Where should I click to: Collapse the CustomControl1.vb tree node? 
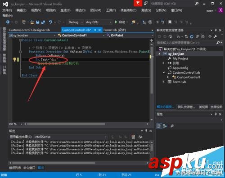[x=164, y=72]
